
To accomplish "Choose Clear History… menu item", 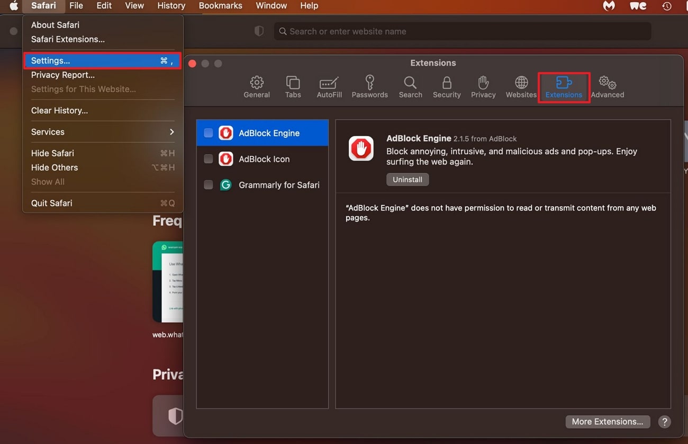I will click(x=103, y=110).
